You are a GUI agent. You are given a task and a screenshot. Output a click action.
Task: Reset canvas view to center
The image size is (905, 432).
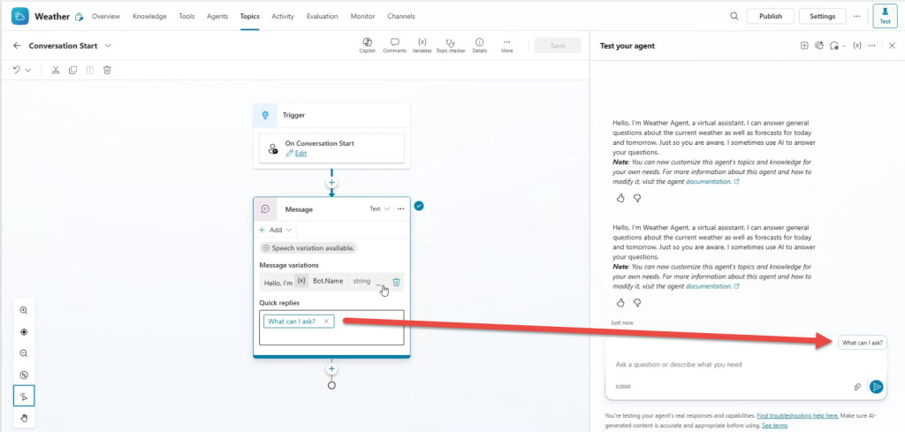pos(24,332)
